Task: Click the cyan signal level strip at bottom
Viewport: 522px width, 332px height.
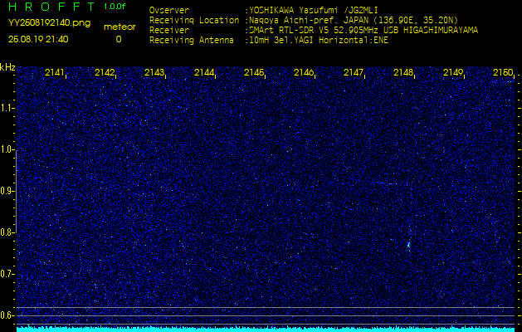Action: pos(266,329)
